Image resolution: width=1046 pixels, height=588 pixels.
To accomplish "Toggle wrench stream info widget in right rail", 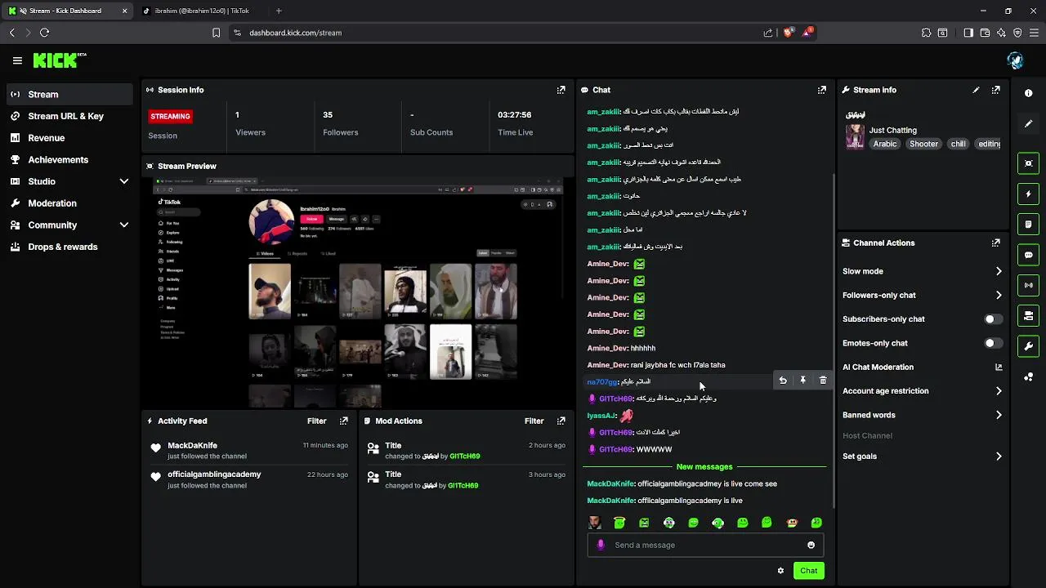I will 1028,346.
